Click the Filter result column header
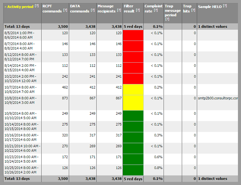This screenshot has width=241, height=185. click(129, 9)
